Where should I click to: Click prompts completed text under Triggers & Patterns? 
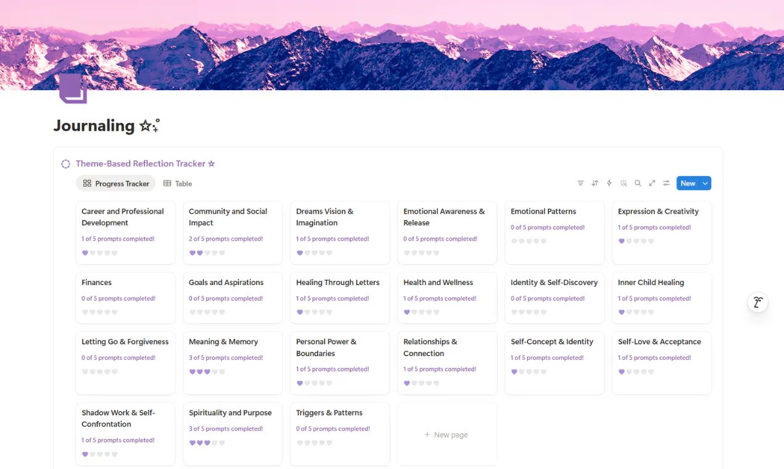click(x=333, y=429)
